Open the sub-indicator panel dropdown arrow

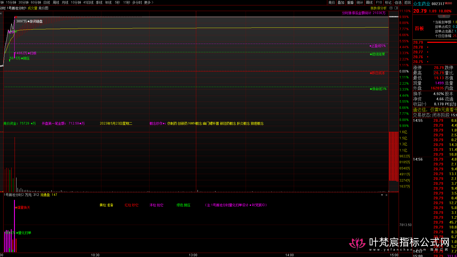point(382,195)
